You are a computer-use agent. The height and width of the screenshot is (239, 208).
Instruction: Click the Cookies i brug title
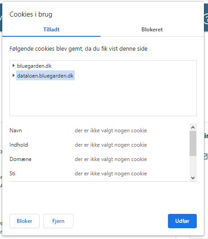[x=31, y=14]
